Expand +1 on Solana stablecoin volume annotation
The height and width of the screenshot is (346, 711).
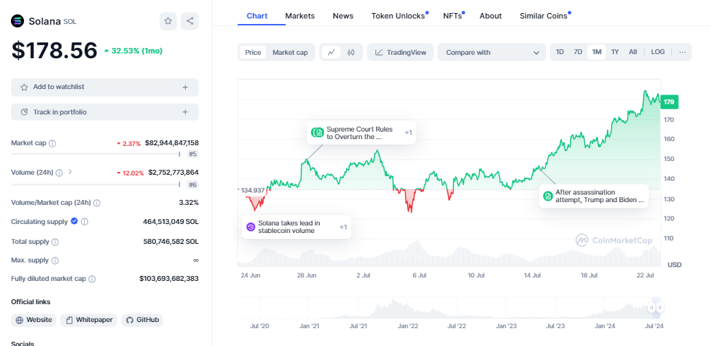343,227
